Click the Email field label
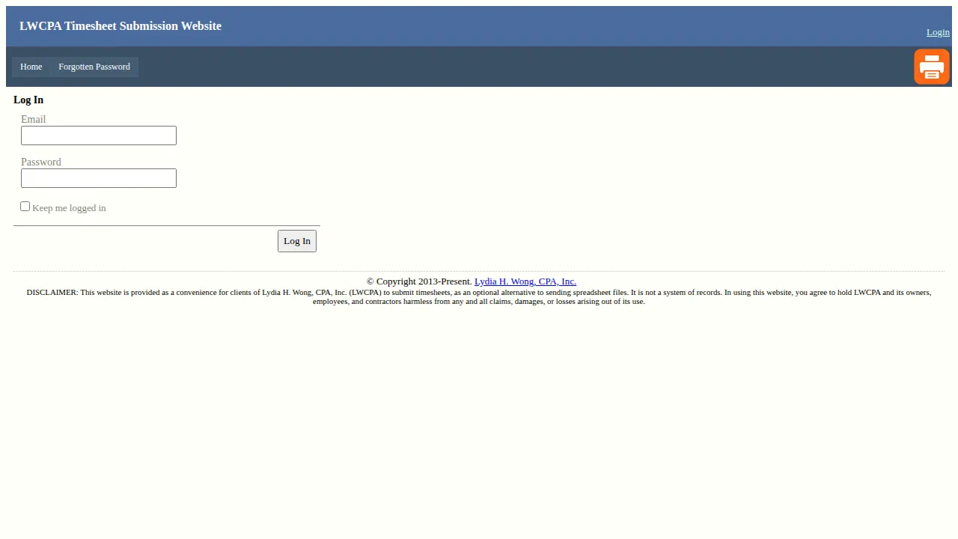Screen dimensions: 958x539 coord(34,120)
